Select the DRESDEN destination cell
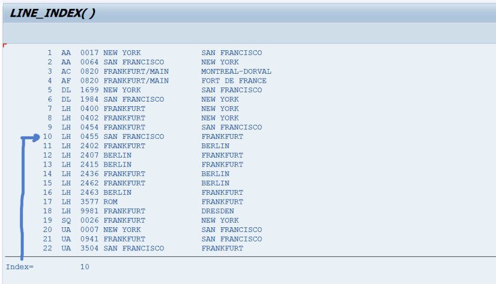Screen dimensions: 496x284 pyautogui.click(x=217, y=211)
